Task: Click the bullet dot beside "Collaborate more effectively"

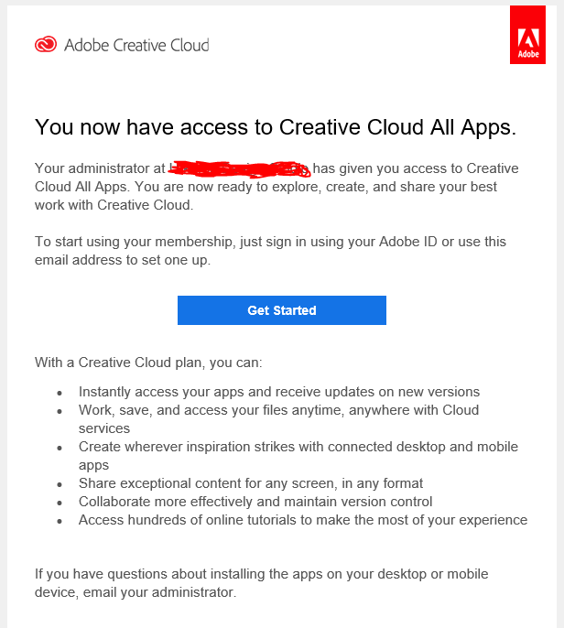Action: click(60, 503)
